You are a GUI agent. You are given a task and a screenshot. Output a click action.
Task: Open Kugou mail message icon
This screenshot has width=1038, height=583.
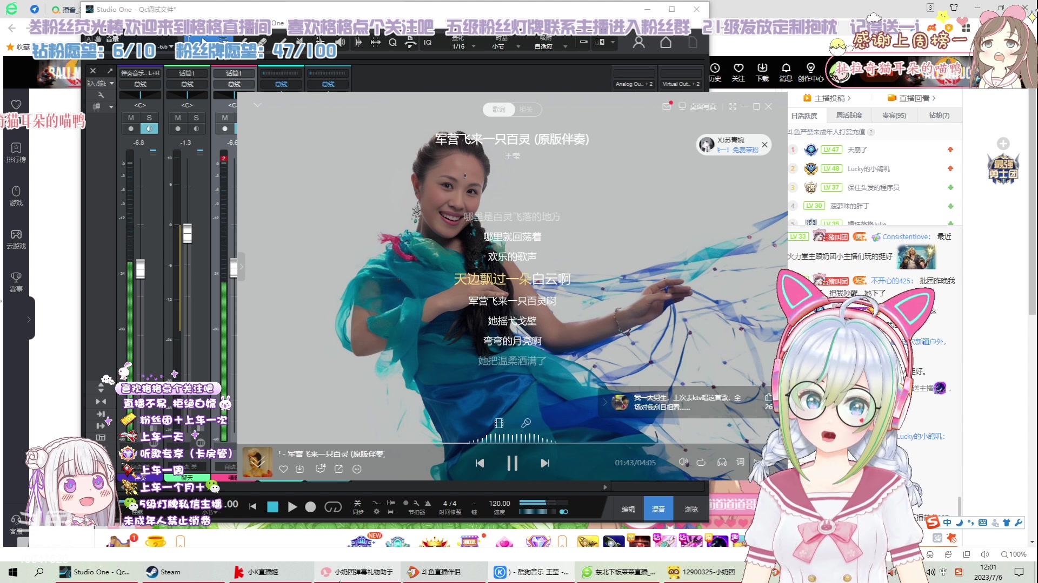667,106
